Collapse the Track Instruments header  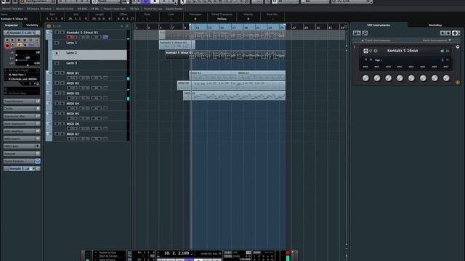click(376, 41)
